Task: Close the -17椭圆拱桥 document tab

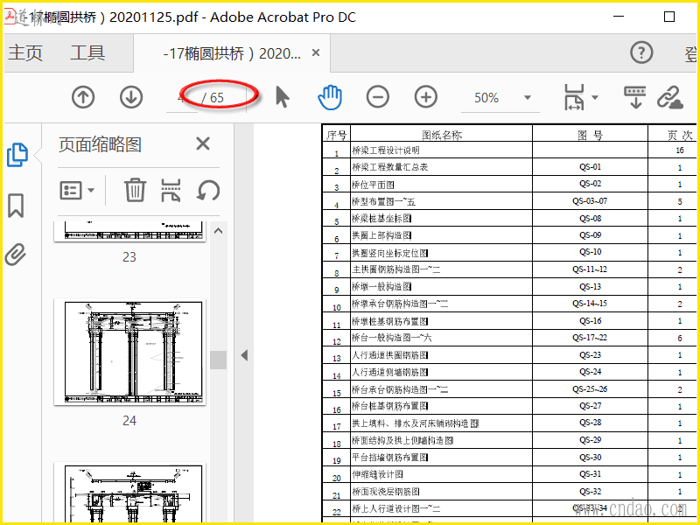Action: point(316,52)
